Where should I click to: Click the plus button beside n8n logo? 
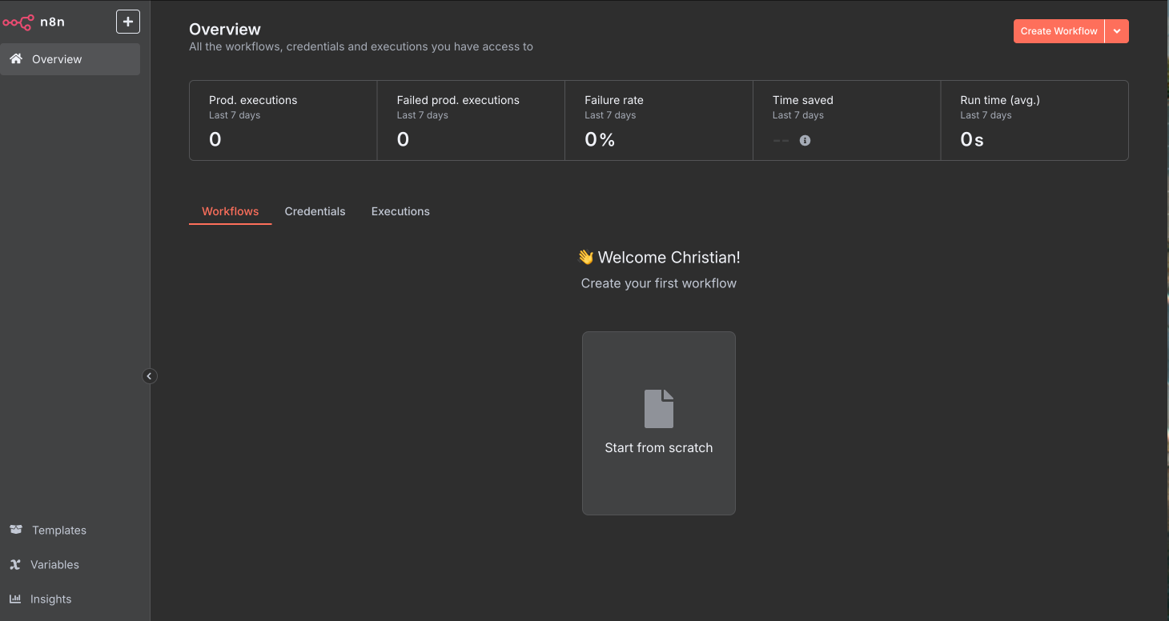[x=128, y=22]
